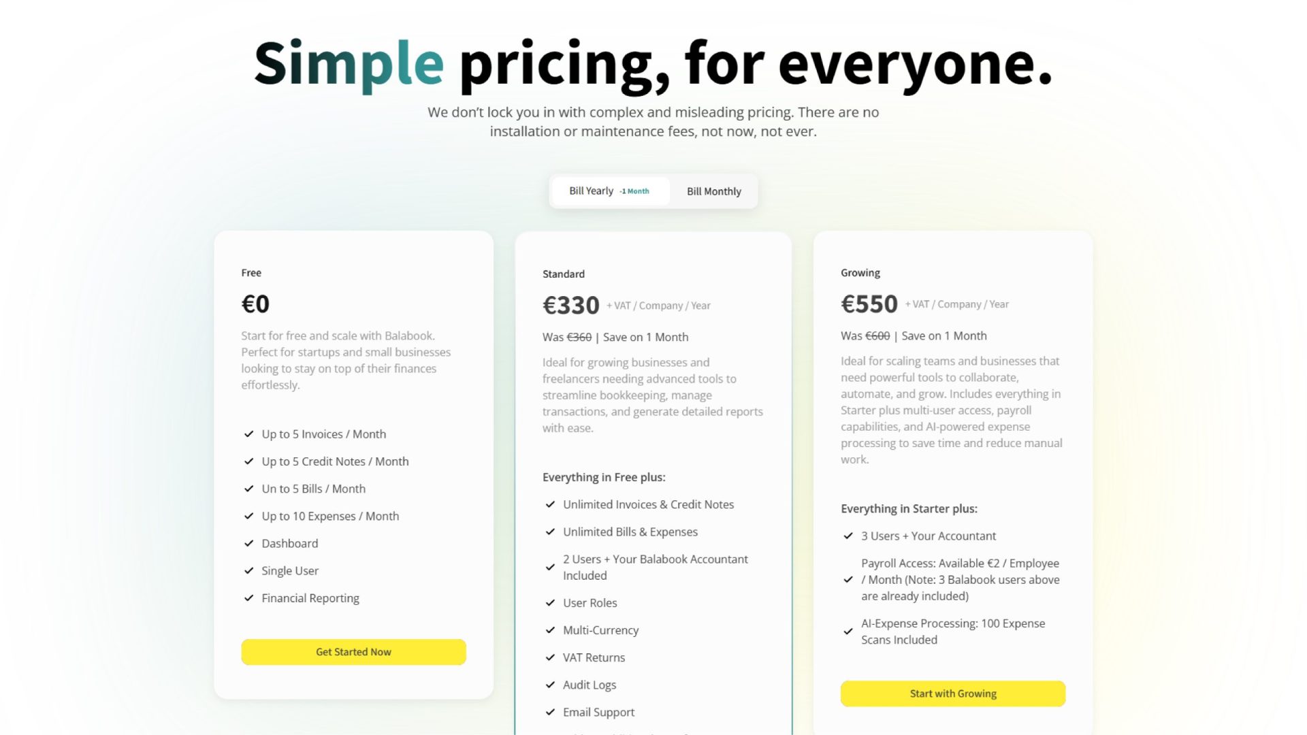
Task: Click checkmark icon beside VAT Returns
Action: coord(550,658)
